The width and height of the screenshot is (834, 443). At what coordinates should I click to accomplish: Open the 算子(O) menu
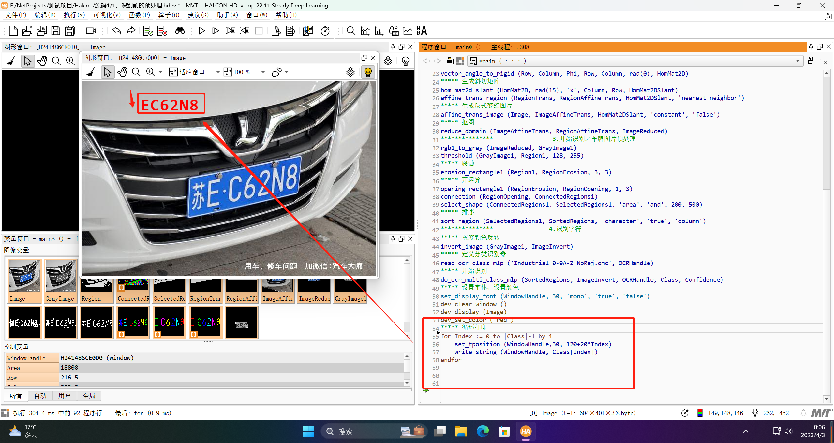(168, 15)
